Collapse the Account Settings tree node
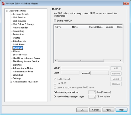The height and width of the screenshot is (115, 131). tap(7, 11)
